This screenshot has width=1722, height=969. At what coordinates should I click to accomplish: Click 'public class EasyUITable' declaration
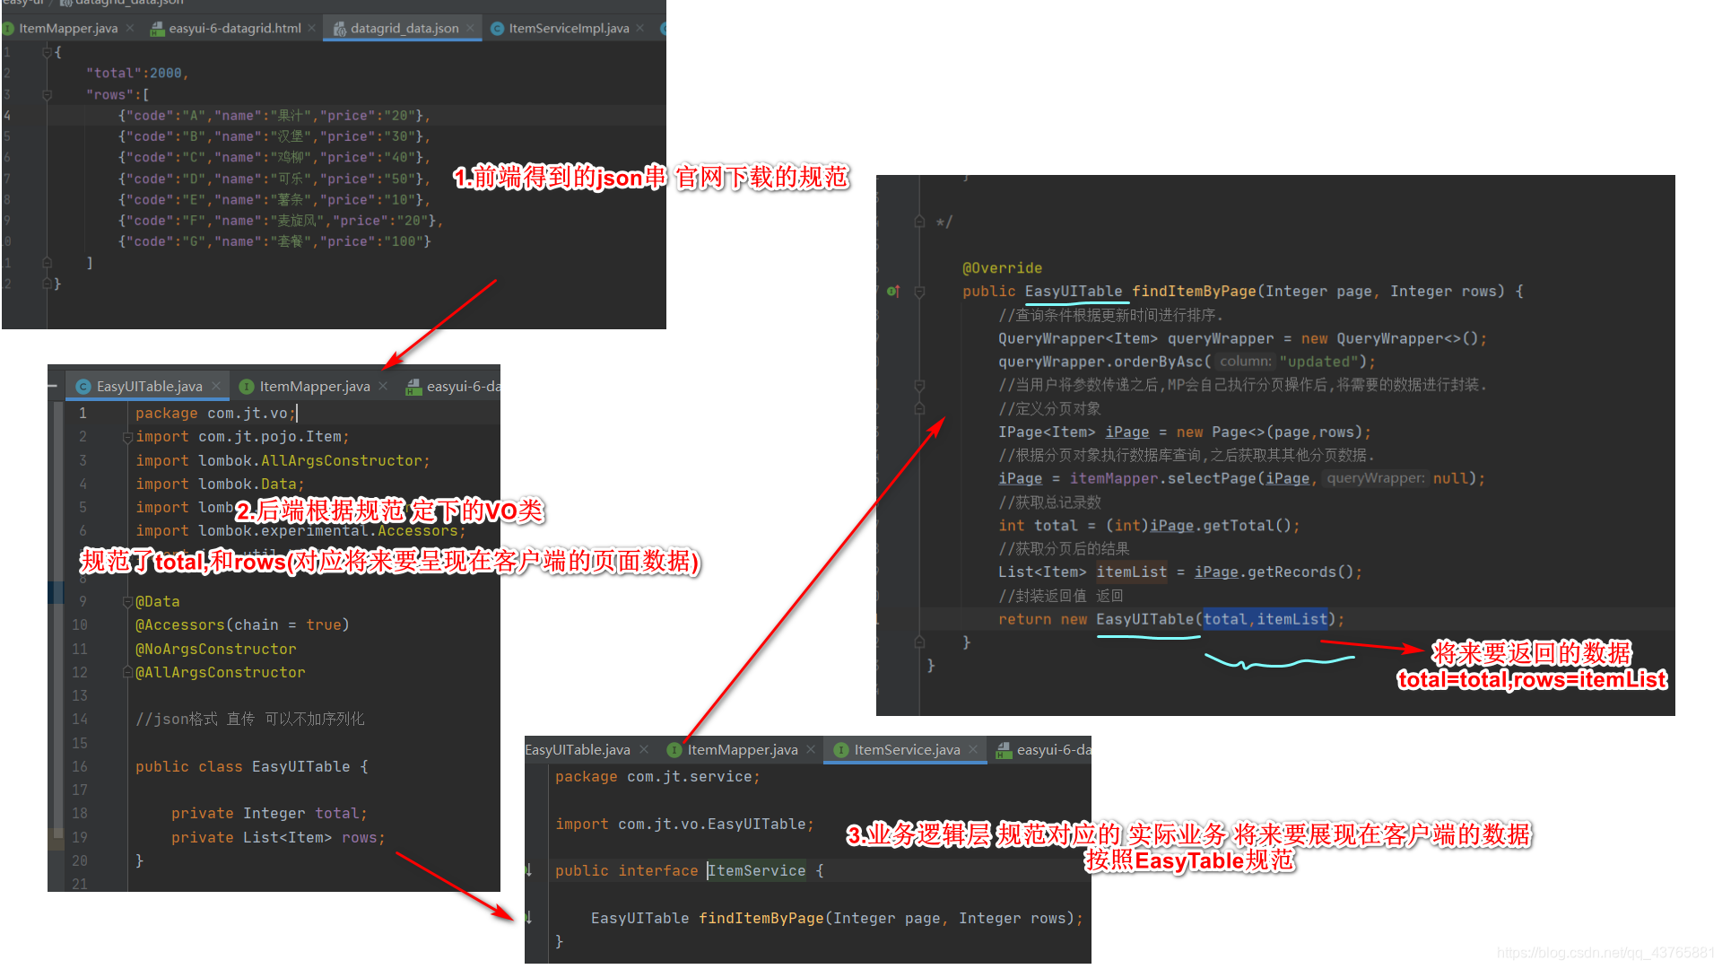(251, 766)
